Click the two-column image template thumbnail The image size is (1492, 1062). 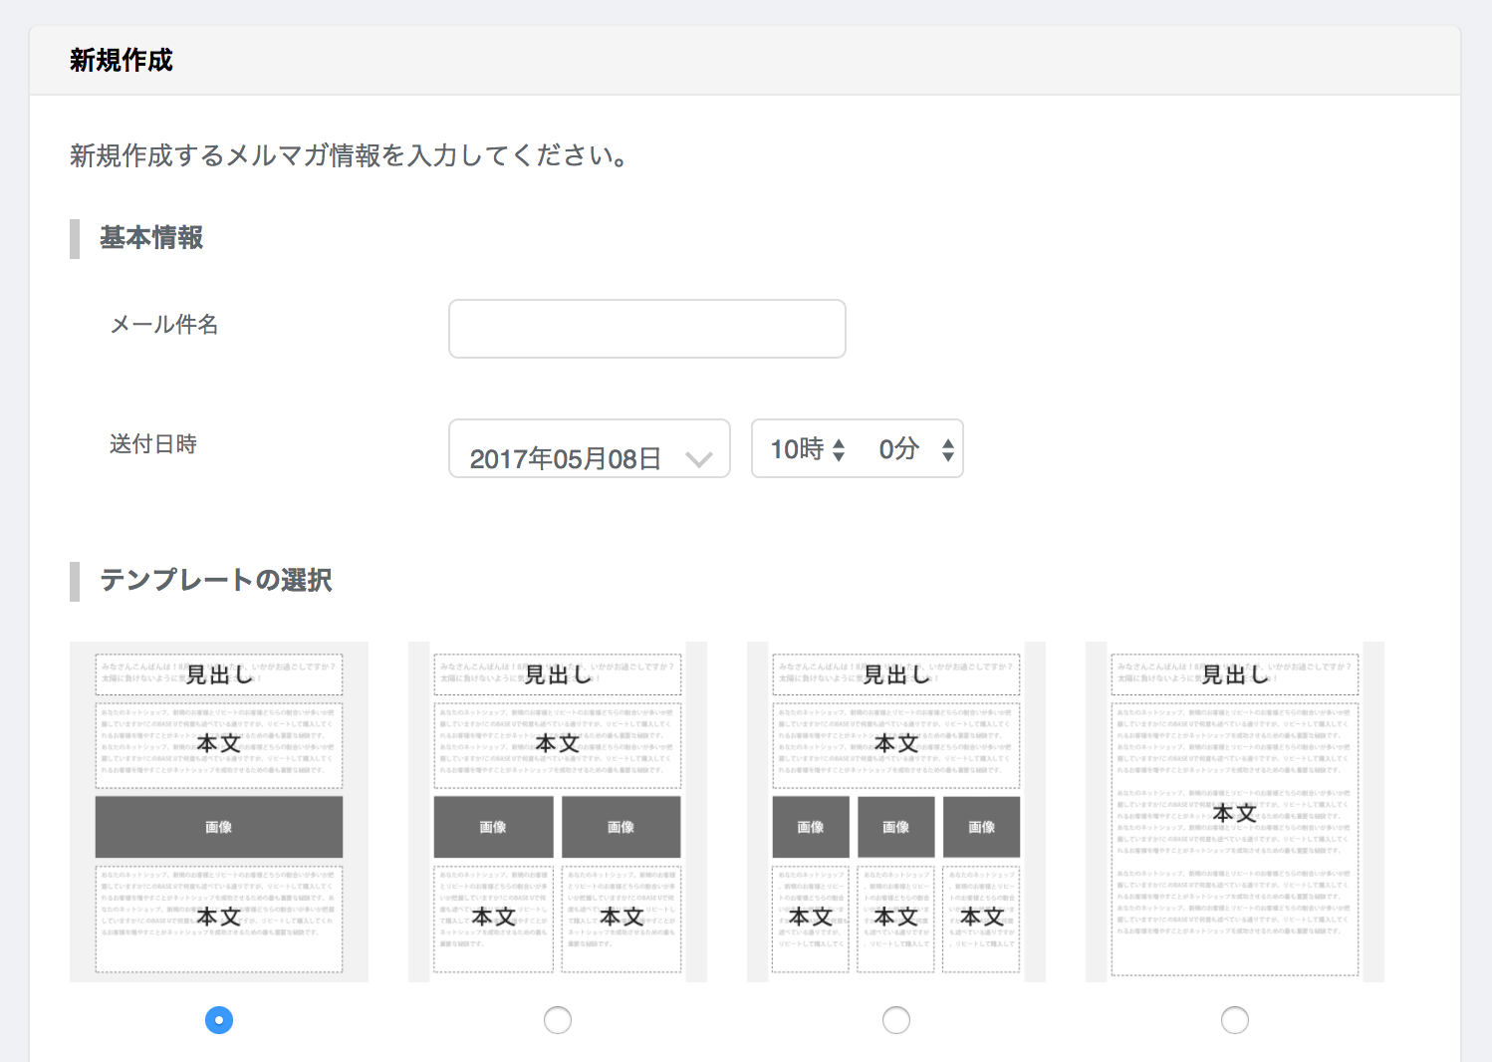click(x=558, y=812)
